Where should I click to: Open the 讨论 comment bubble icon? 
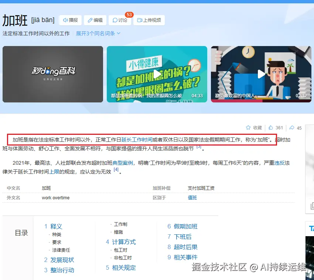[x=115, y=20]
